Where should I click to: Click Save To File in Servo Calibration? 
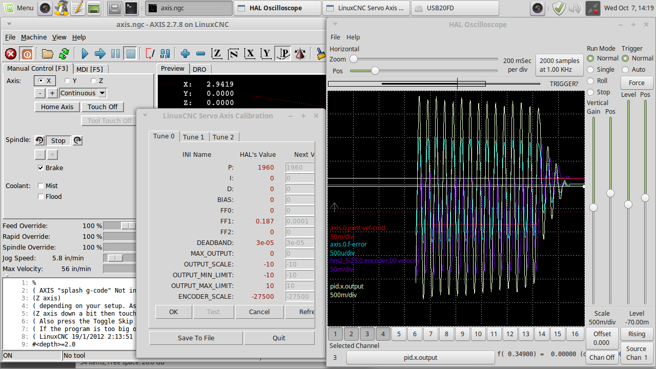pyautogui.click(x=196, y=338)
